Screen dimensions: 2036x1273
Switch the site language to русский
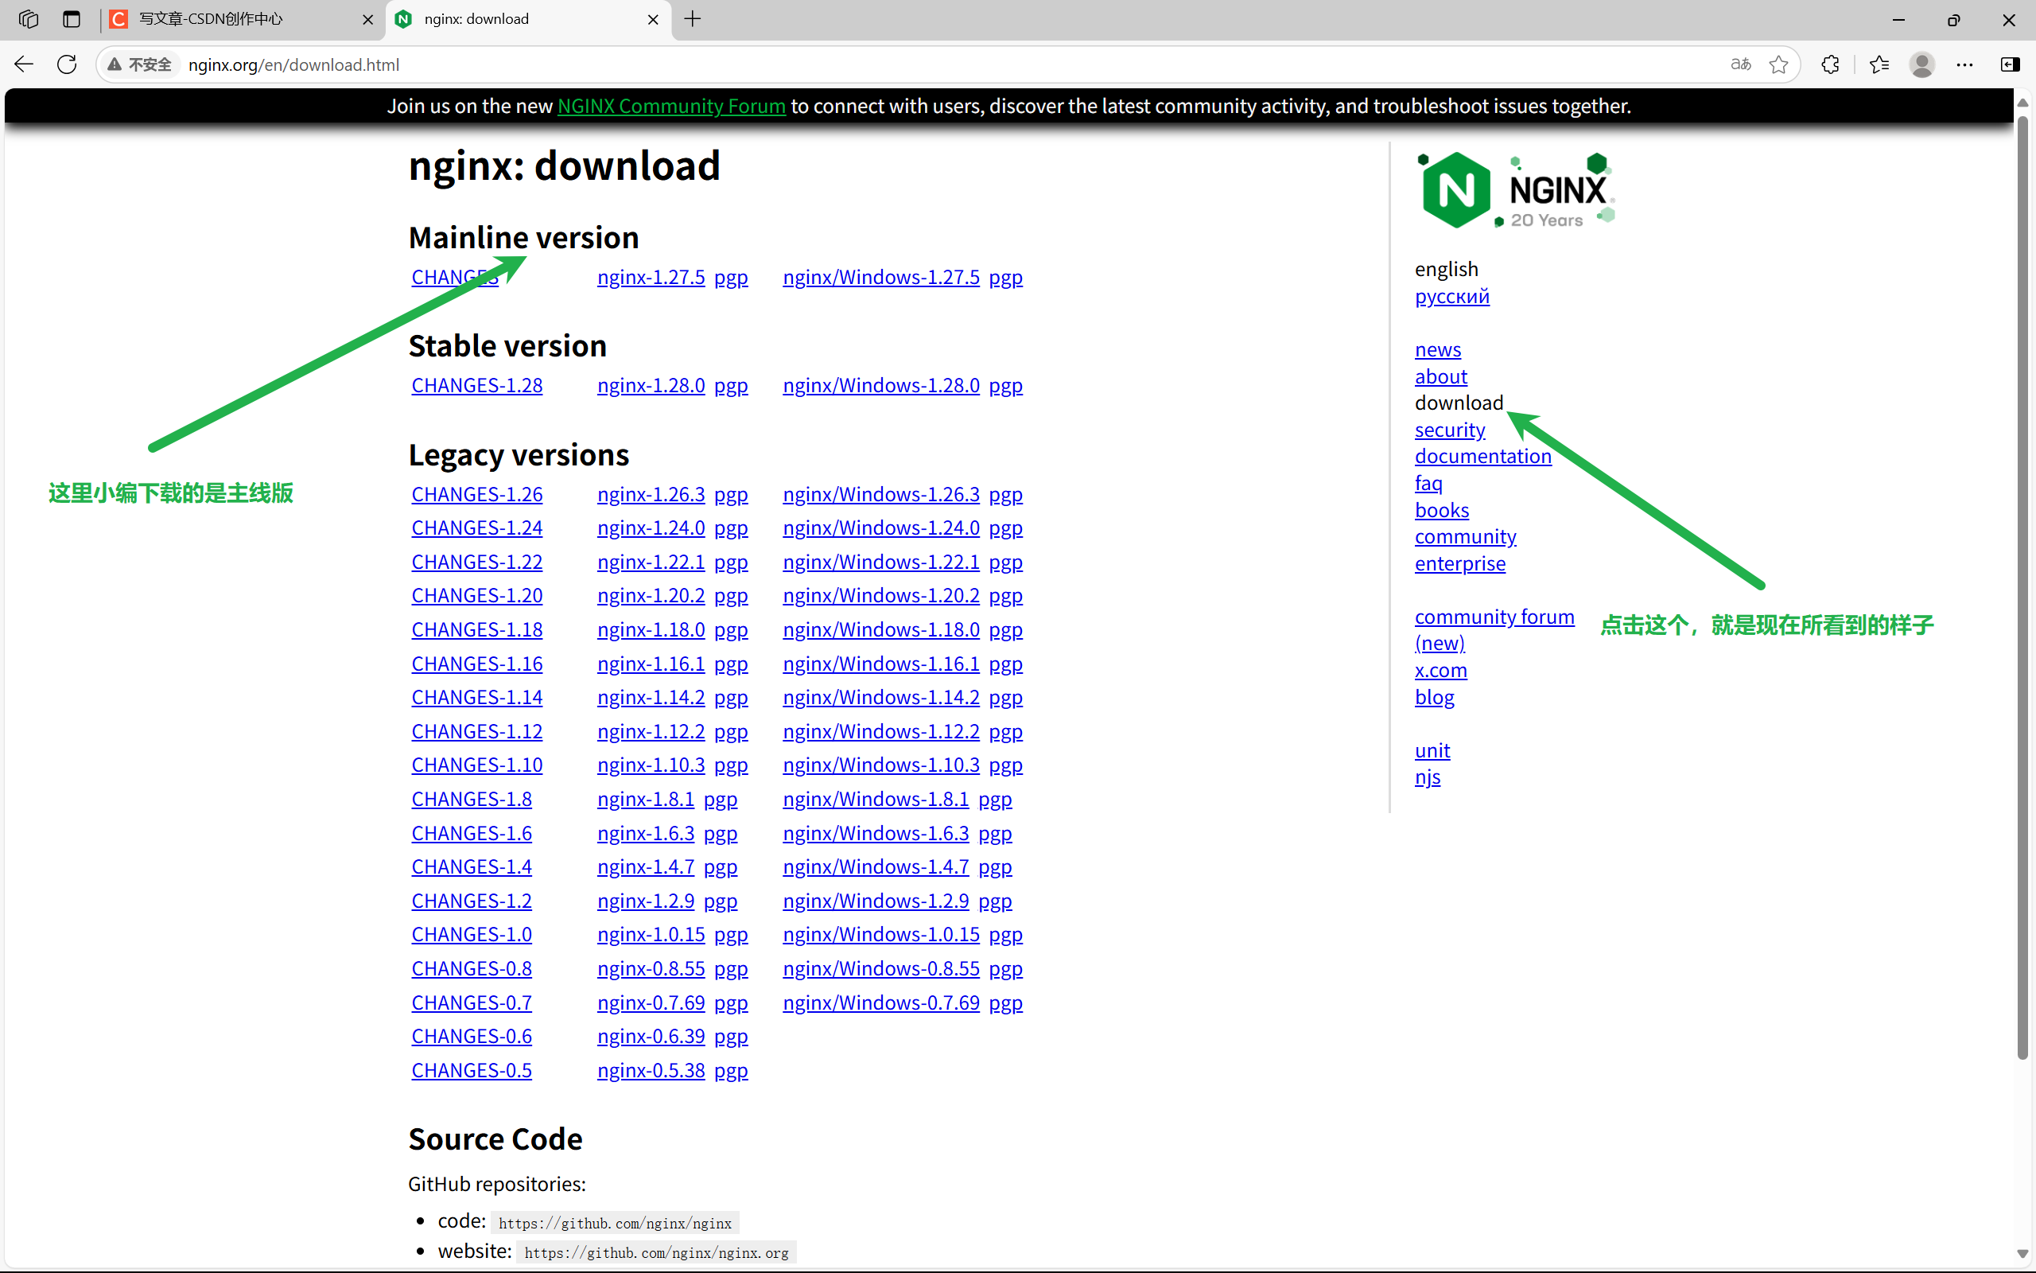point(1452,296)
